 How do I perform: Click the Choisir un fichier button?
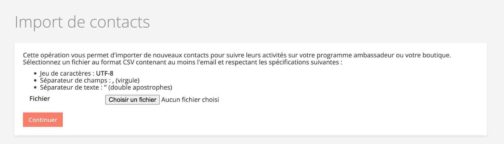132,100
